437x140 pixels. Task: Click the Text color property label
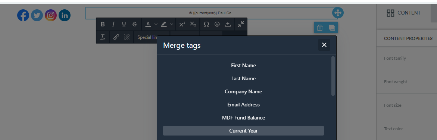pos(393,129)
